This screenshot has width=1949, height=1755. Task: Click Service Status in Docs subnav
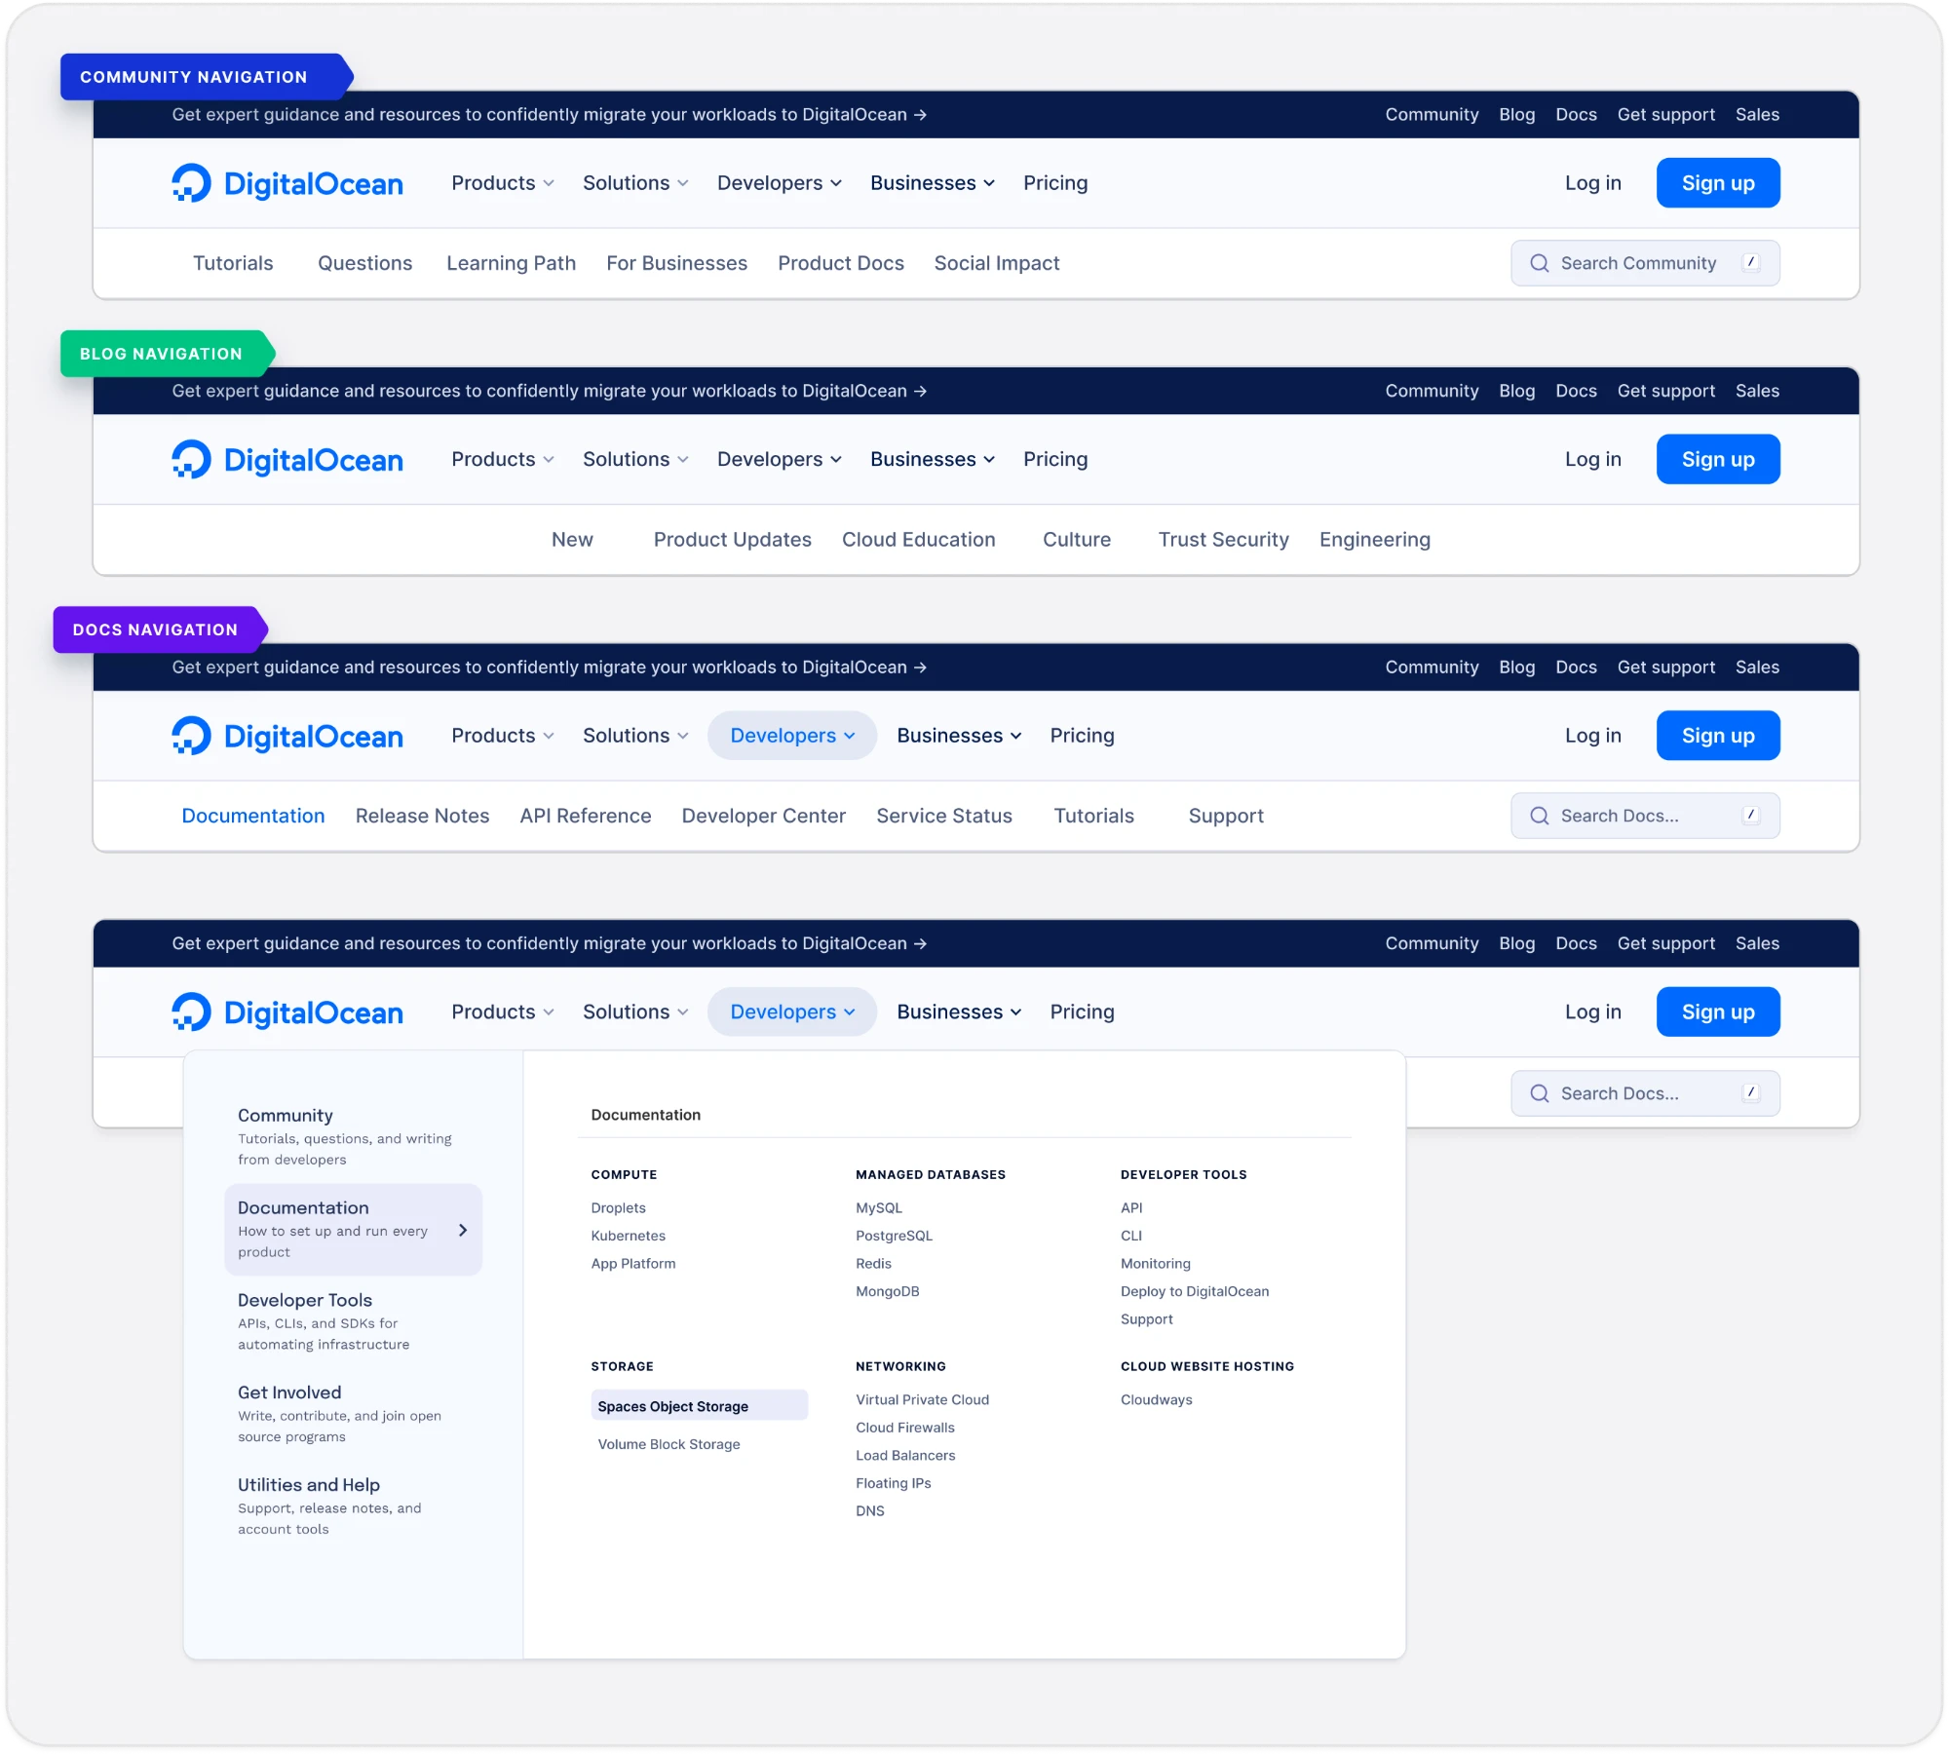[944, 816]
